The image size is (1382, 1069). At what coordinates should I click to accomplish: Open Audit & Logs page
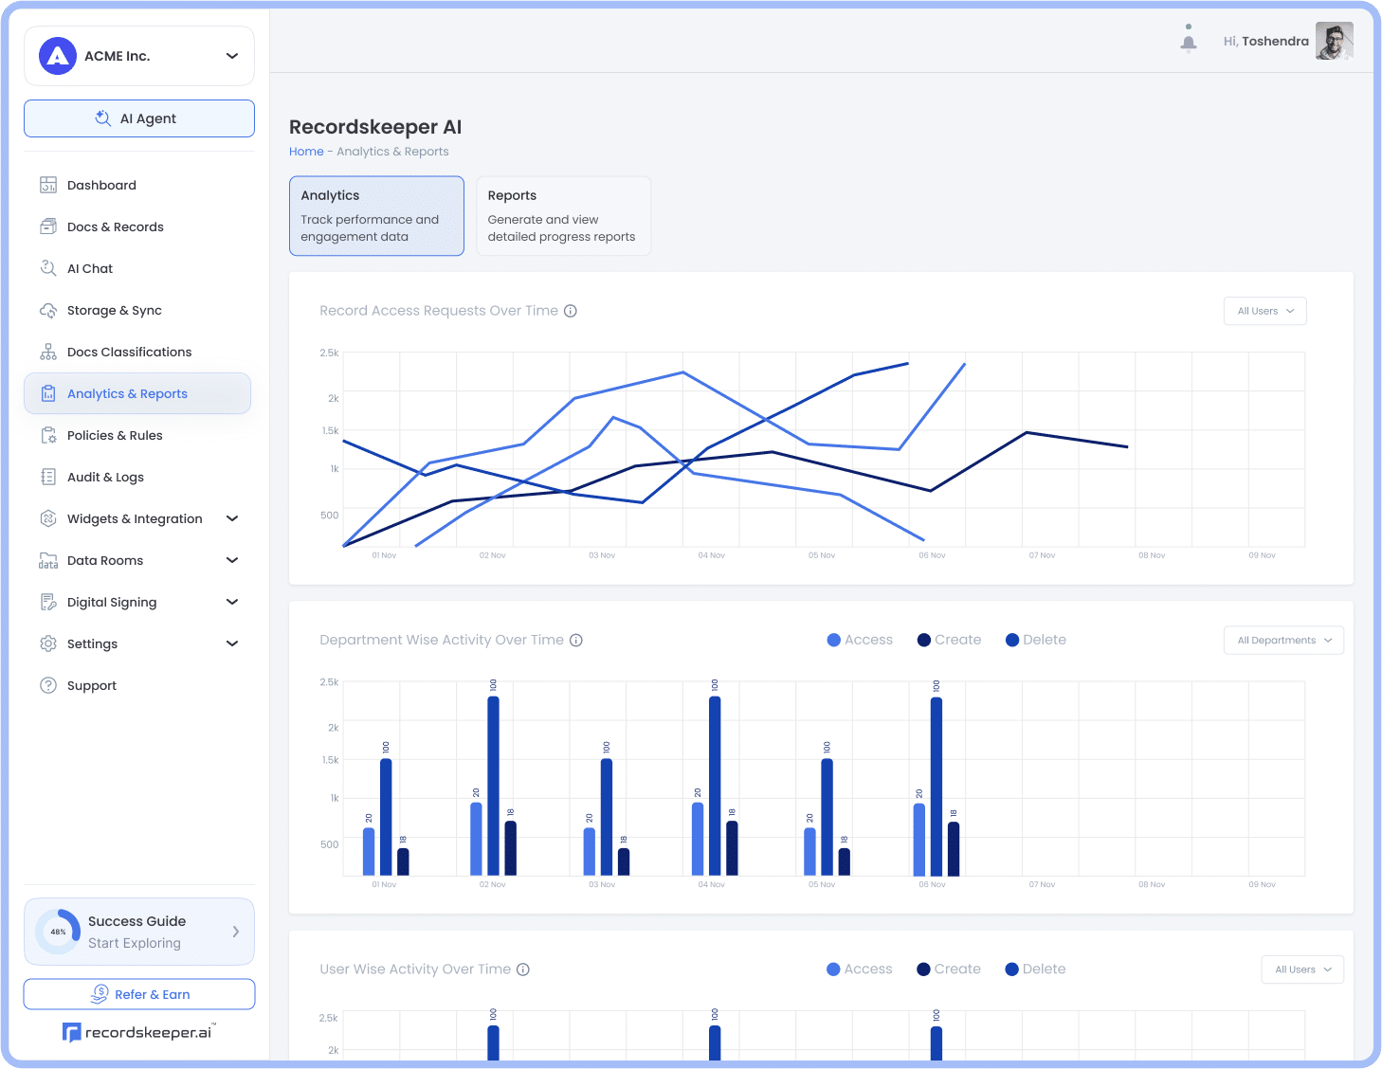click(x=137, y=477)
